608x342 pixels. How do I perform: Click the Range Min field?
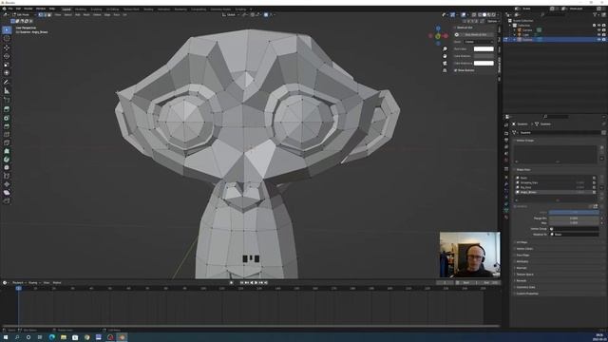click(x=574, y=218)
